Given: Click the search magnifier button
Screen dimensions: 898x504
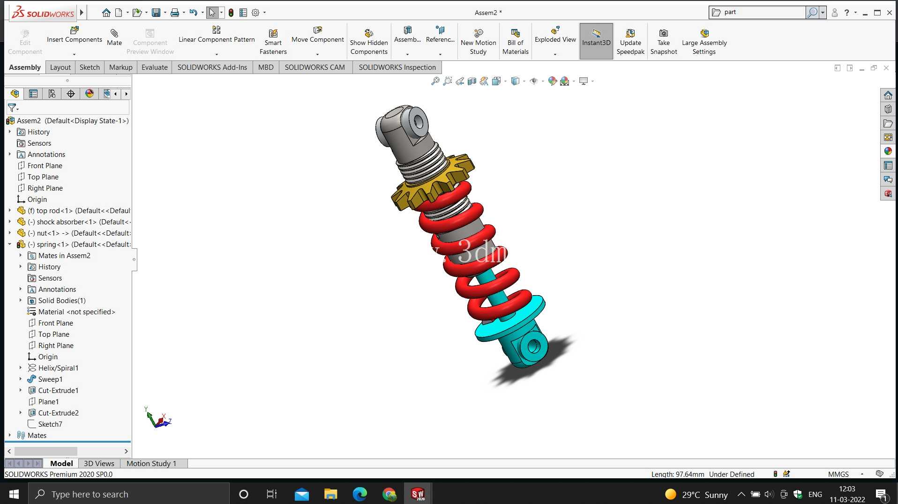Looking at the screenshot, I should [812, 13].
